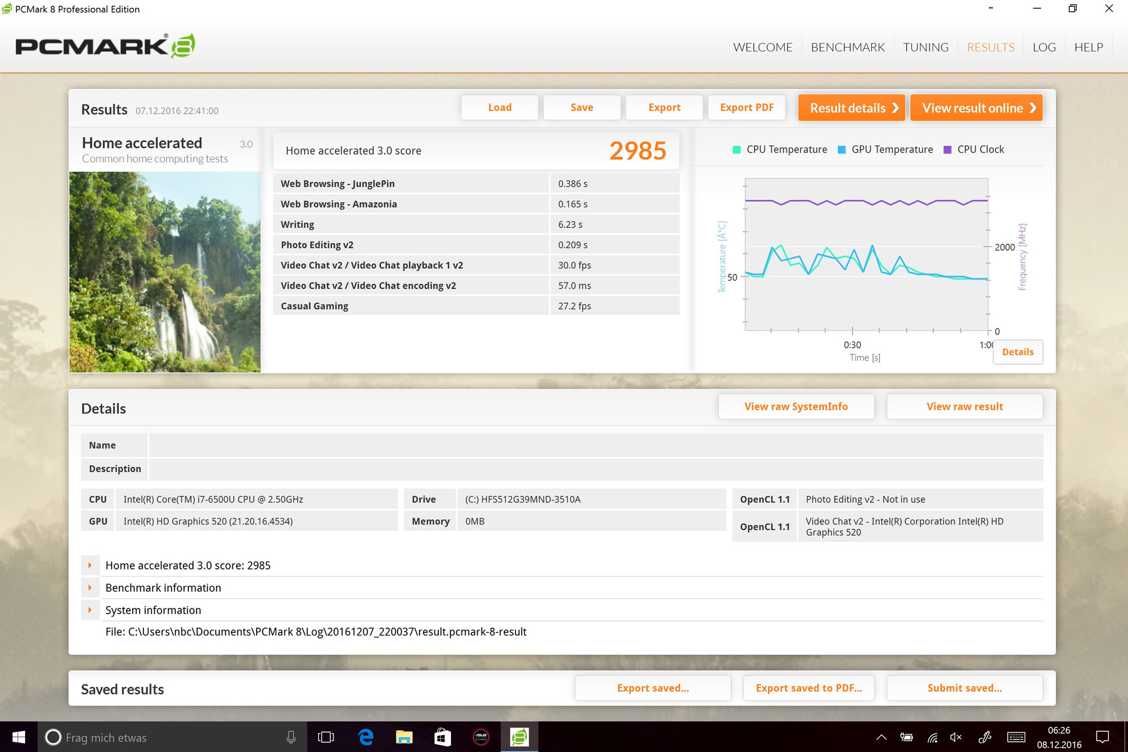Open File Explorer from the taskbar

click(404, 737)
